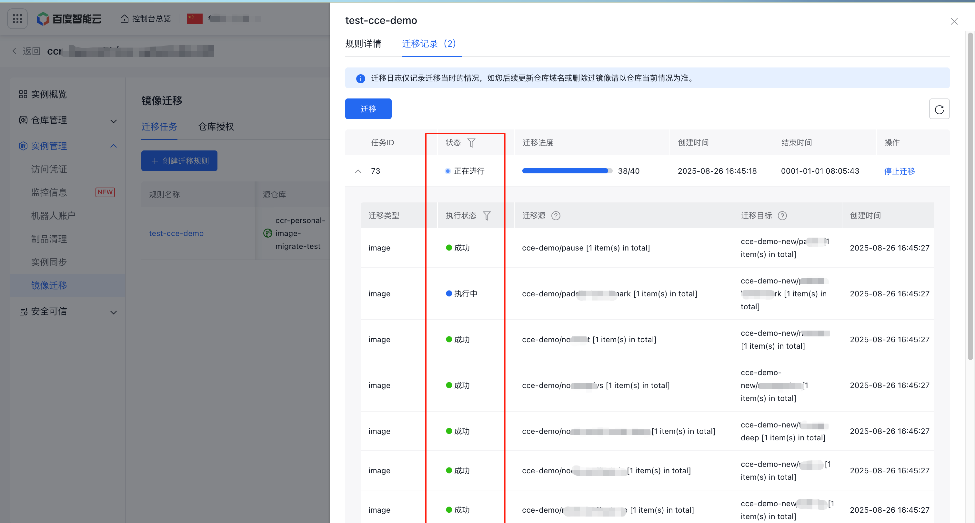Click the 镜像迁移 page heading
This screenshot has height=523, width=975.
point(162,101)
